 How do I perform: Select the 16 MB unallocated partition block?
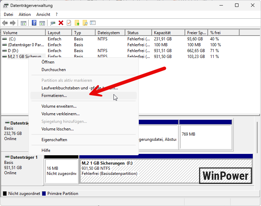pos(61,171)
